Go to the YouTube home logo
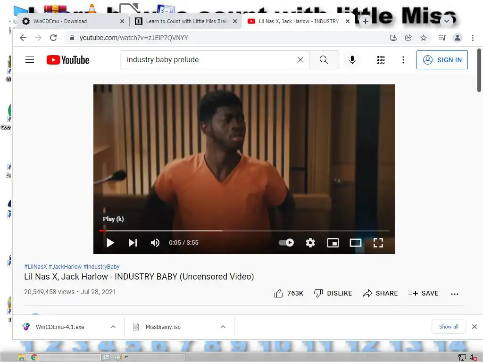Screen dimensions: 483x362 68,60
